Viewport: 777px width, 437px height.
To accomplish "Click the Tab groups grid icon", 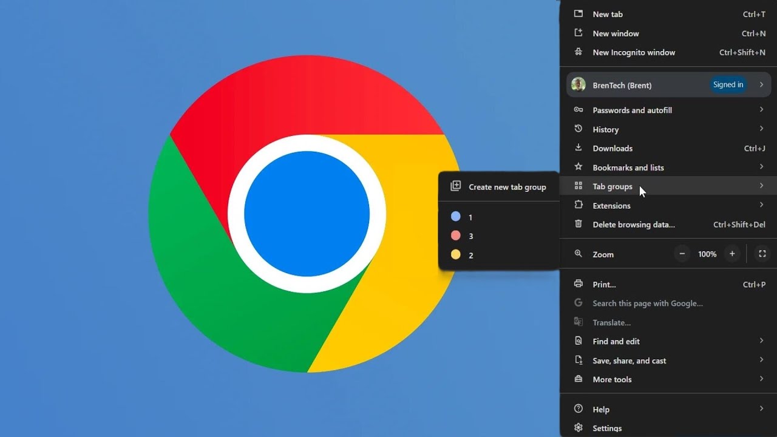I will [x=579, y=186].
